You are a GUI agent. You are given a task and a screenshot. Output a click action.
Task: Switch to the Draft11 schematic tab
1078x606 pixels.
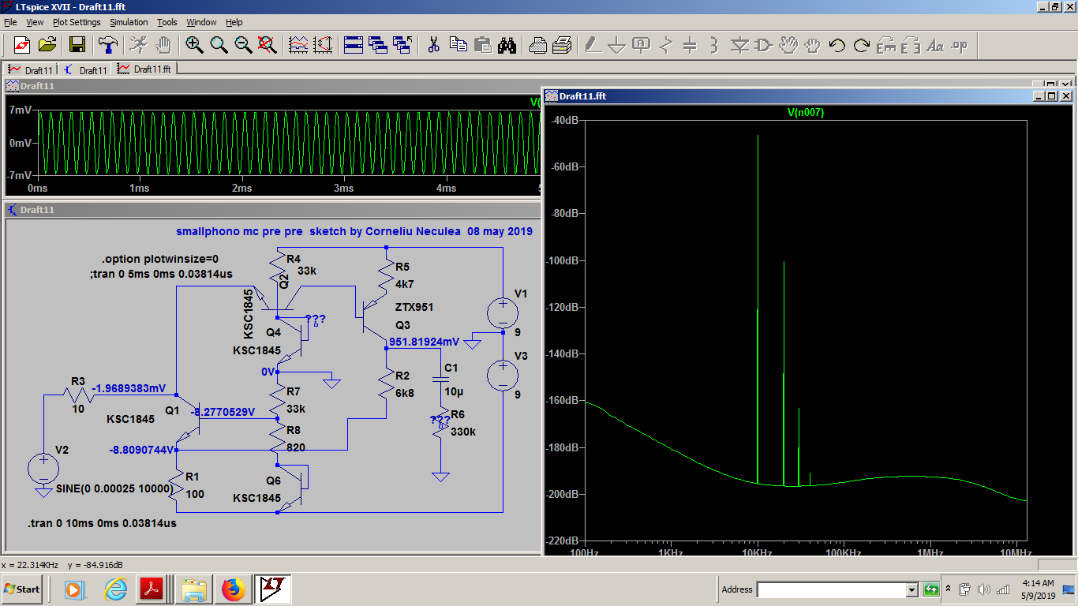coord(86,69)
